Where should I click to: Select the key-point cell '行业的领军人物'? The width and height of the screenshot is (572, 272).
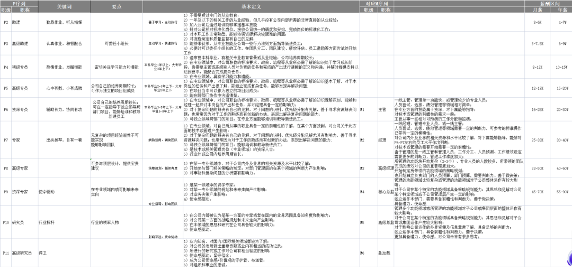coord(117,222)
